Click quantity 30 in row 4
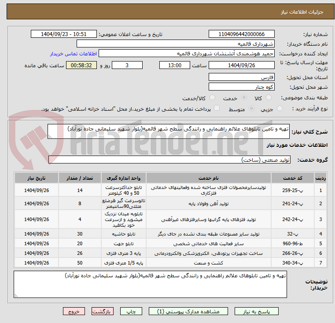The height and width of the screenshot is (323, 335). tap(80, 234)
